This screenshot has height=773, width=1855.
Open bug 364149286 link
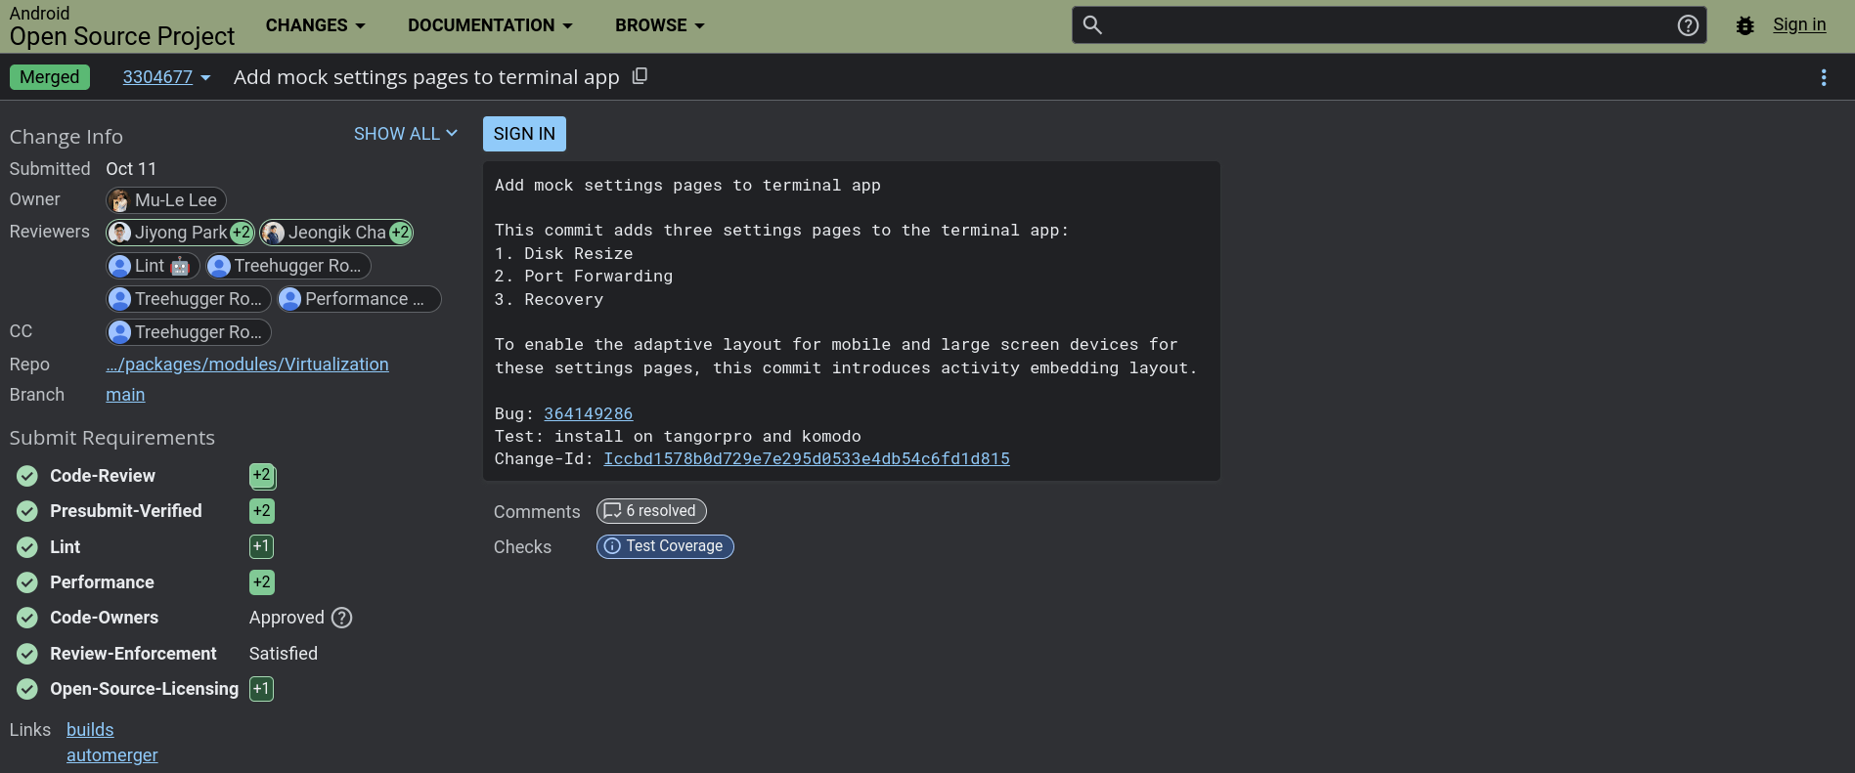[588, 413]
